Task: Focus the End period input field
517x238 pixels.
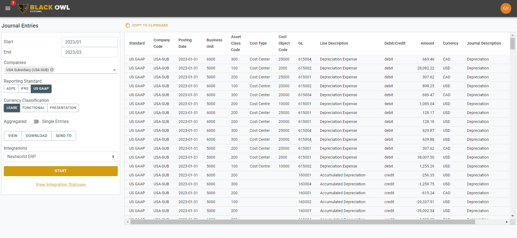Action: (x=90, y=52)
